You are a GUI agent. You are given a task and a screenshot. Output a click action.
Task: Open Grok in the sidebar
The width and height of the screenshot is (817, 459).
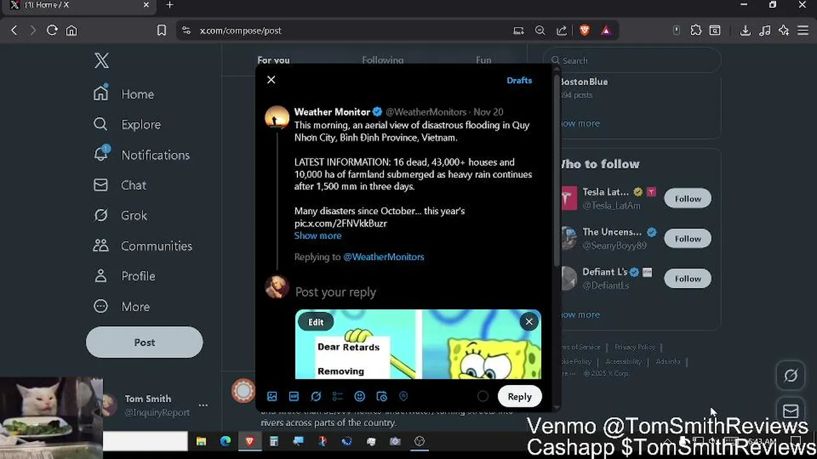point(121,215)
